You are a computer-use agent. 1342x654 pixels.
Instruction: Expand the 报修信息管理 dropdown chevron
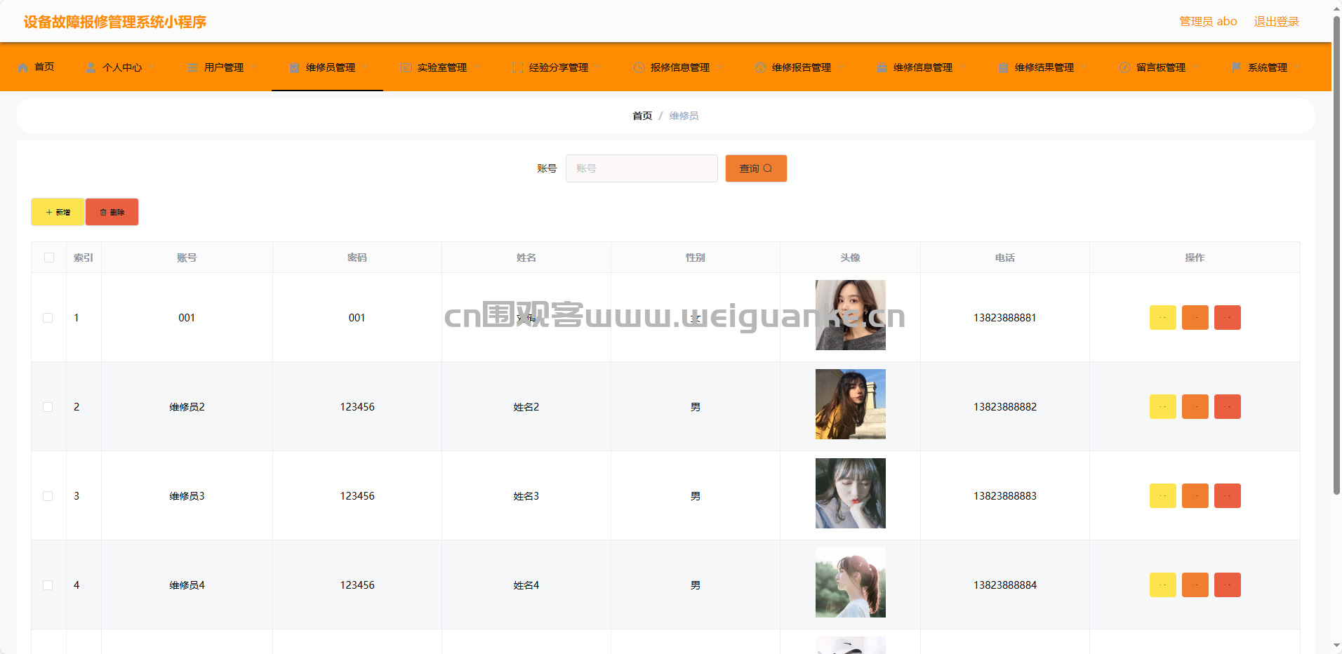click(719, 67)
